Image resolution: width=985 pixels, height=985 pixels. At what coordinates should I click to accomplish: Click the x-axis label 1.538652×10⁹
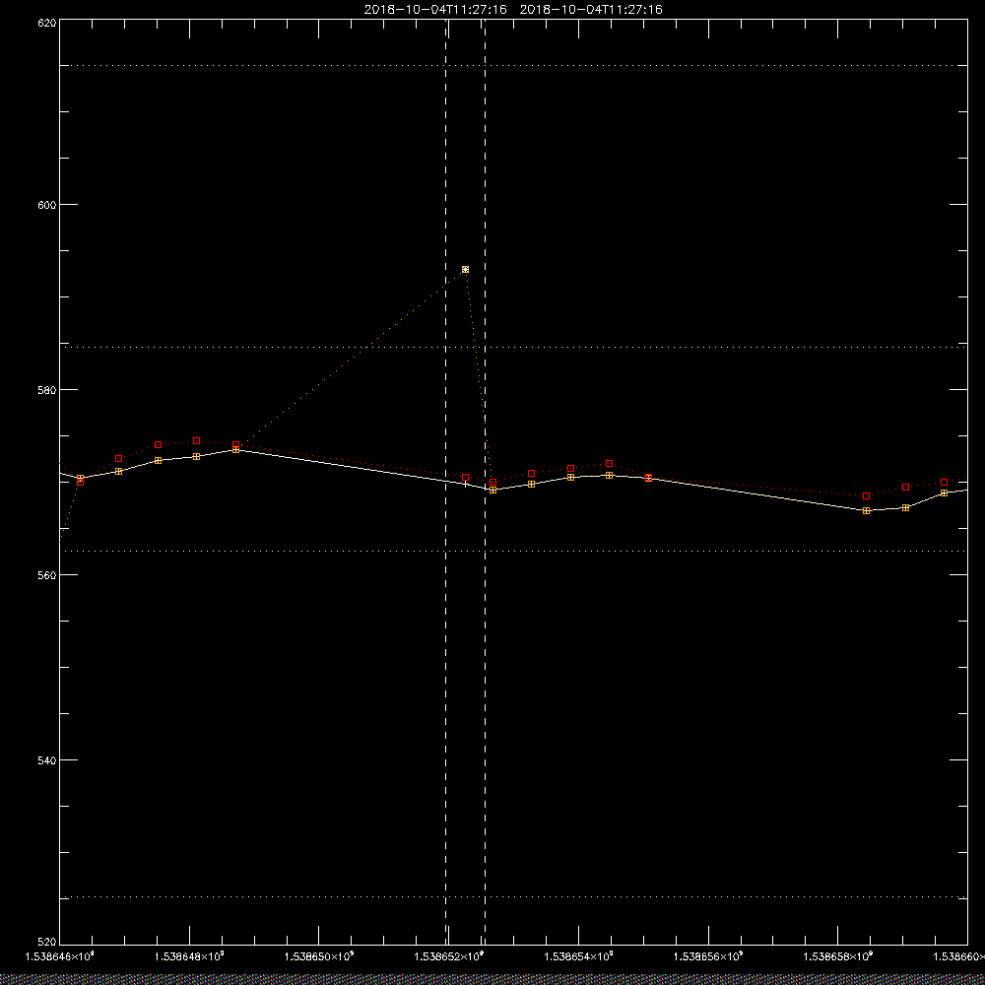448,956
